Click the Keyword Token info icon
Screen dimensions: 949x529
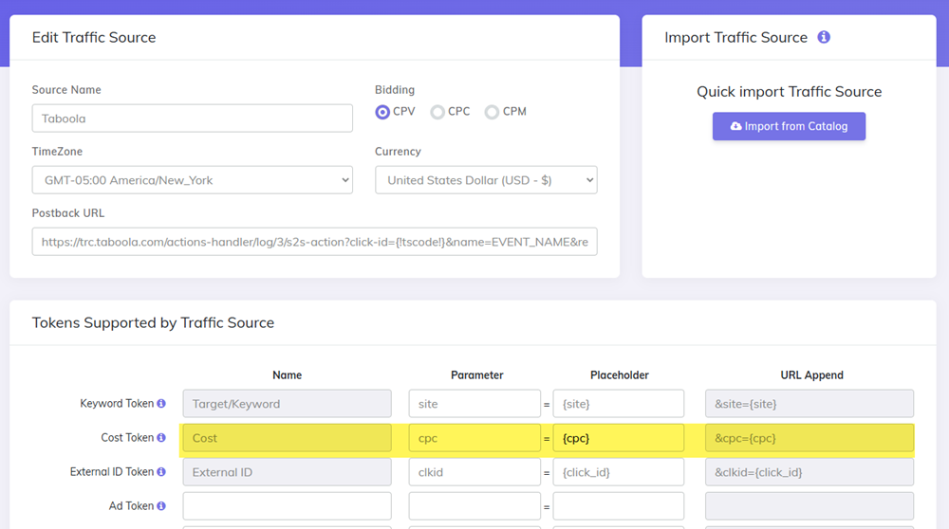point(161,404)
